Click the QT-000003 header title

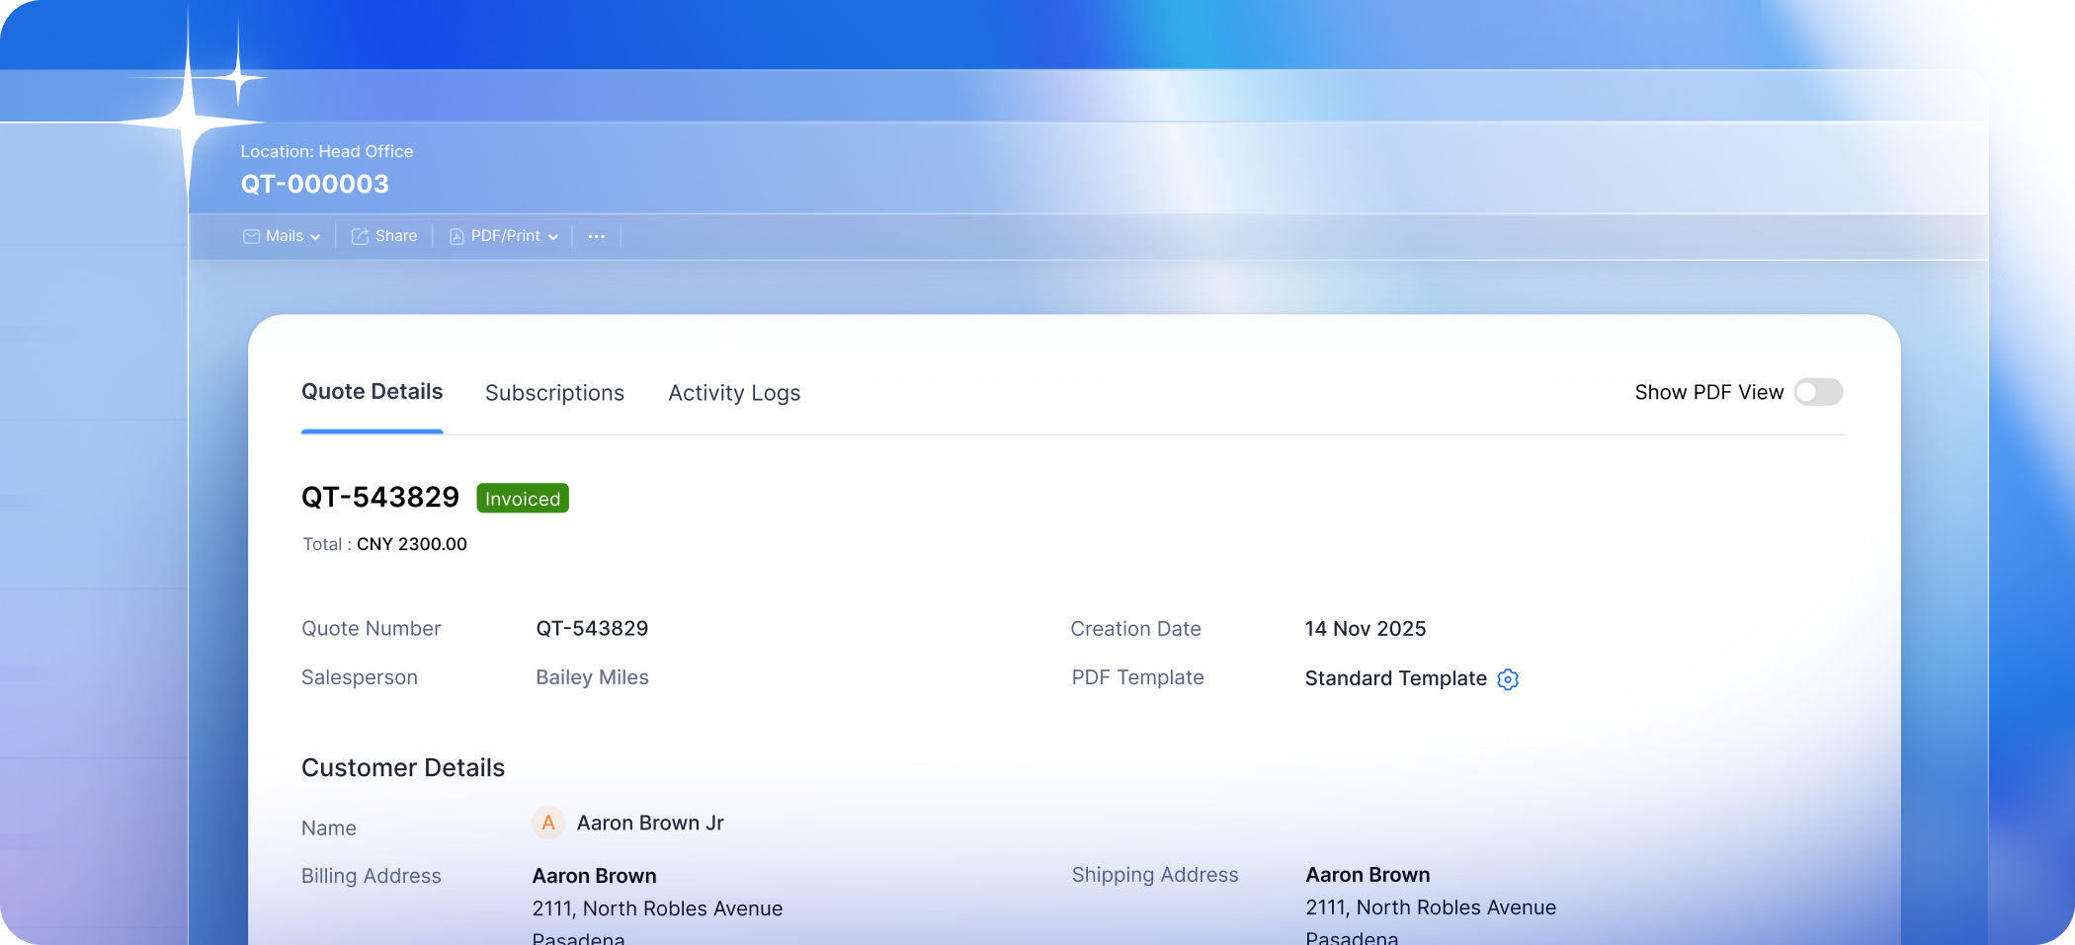click(x=315, y=185)
